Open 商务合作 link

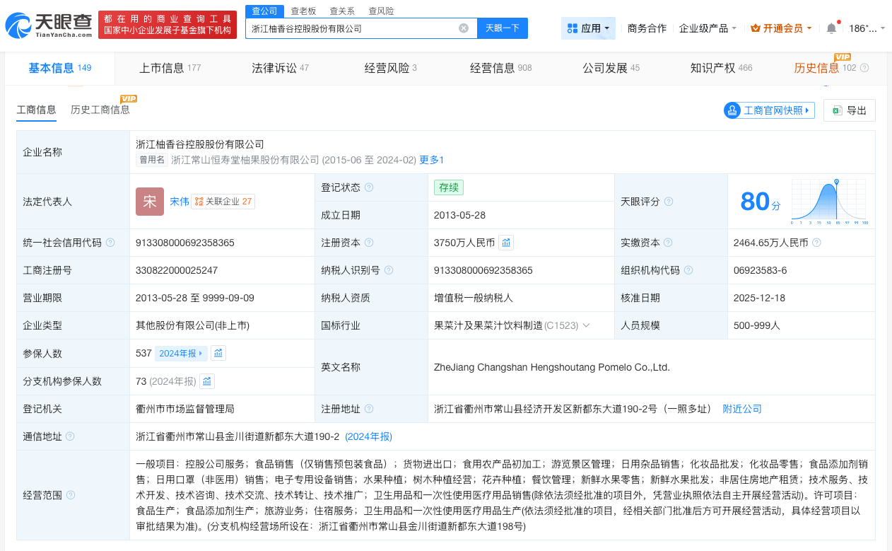(647, 28)
